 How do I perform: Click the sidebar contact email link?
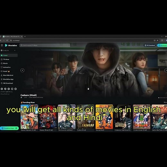6,92
